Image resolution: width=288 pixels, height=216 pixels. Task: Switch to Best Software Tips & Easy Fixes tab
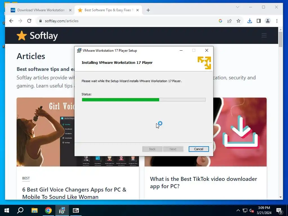point(108,10)
